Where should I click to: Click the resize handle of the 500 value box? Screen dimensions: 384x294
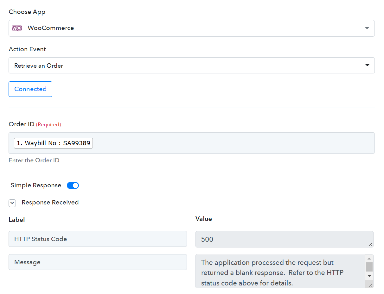(x=370, y=244)
